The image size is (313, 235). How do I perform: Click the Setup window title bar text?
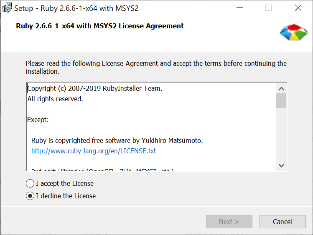click(x=76, y=8)
